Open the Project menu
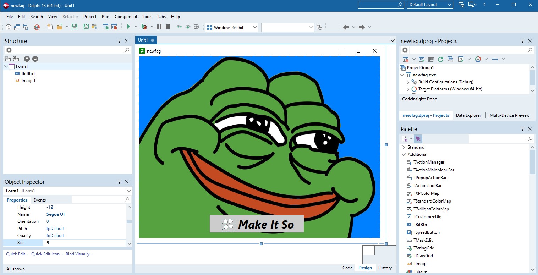The height and width of the screenshot is (275, 538). (90, 17)
